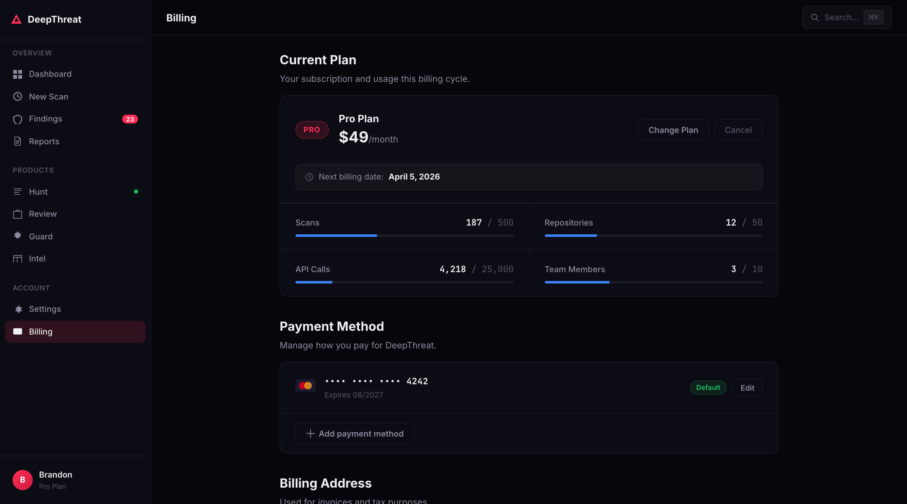
Task: Click the DeepThreat triangle logo icon
Action: (x=16, y=19)
